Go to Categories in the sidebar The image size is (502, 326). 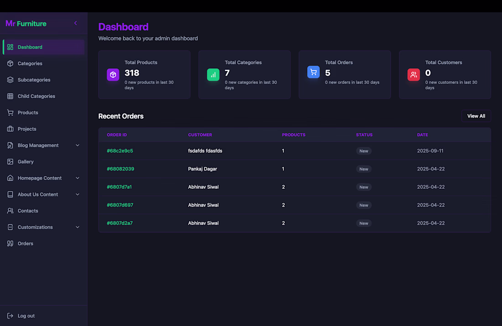(43, 63)
